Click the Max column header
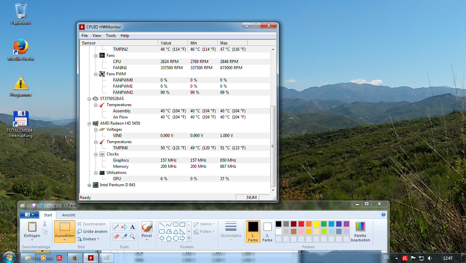This screenshot has height=263, width=466. point(233,43)
